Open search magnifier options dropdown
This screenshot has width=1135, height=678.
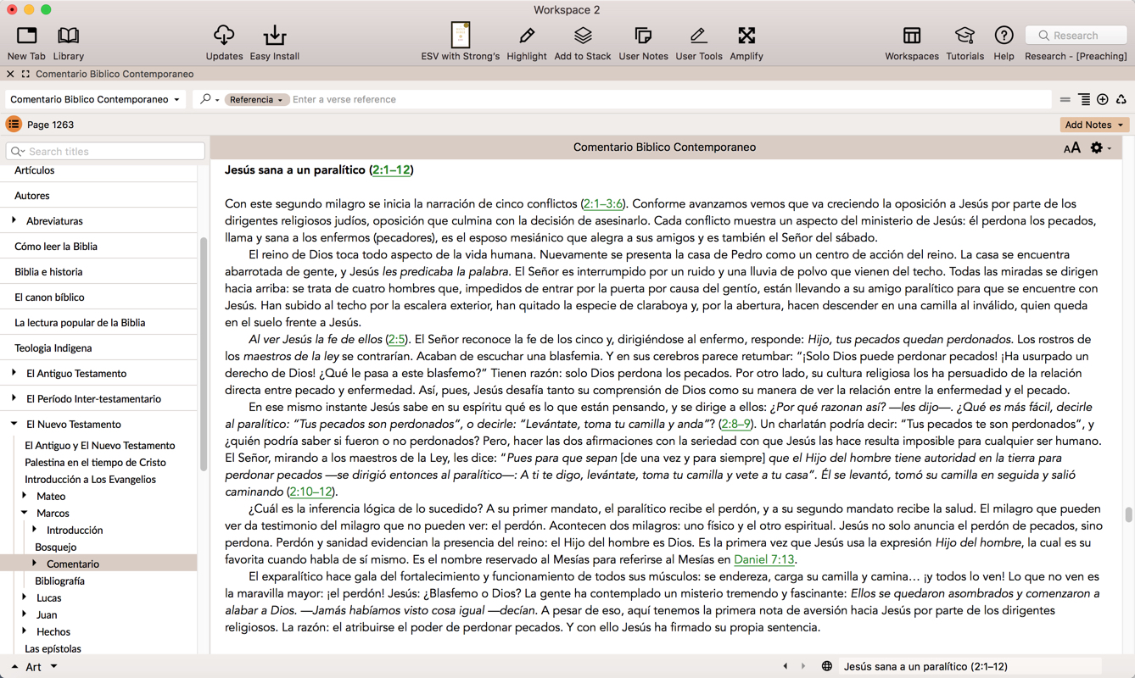coord(209,100)
